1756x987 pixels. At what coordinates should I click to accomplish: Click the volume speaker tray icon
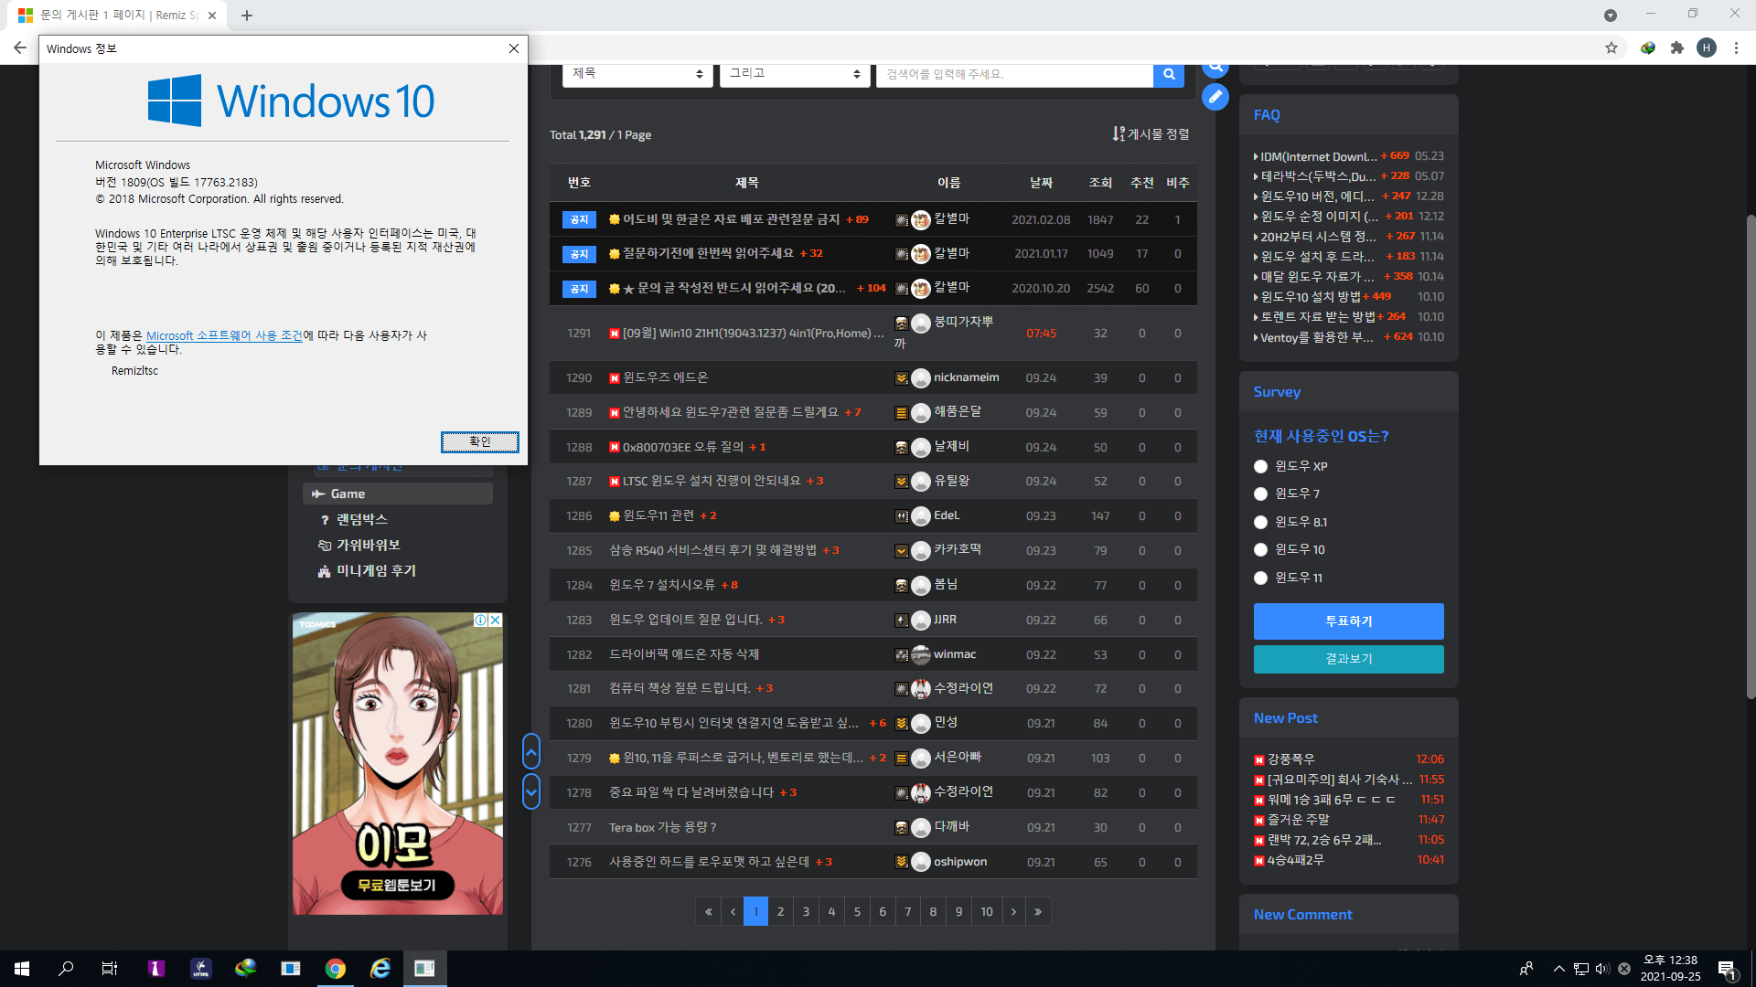pos(1602,969)
